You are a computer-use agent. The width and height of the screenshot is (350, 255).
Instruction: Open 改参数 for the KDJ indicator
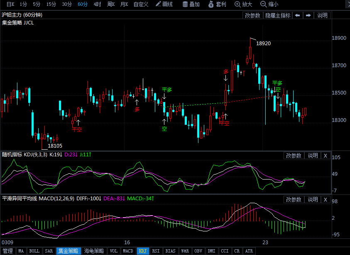coord(294,156)
